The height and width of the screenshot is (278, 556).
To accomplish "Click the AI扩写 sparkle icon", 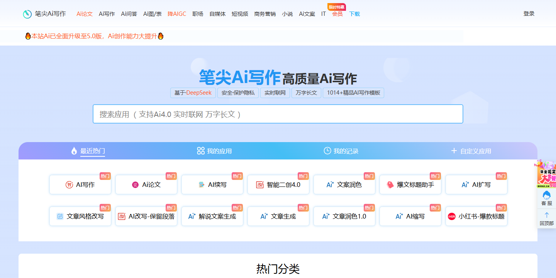I will [x=465, y=185].
